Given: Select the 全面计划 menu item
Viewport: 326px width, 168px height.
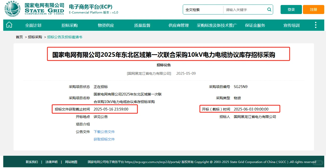Looking at the screenshot, I should click(33, 25).
